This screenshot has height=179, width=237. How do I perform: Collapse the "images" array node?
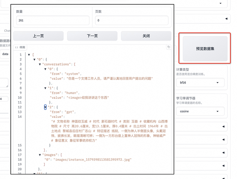[x=40, y=155]
